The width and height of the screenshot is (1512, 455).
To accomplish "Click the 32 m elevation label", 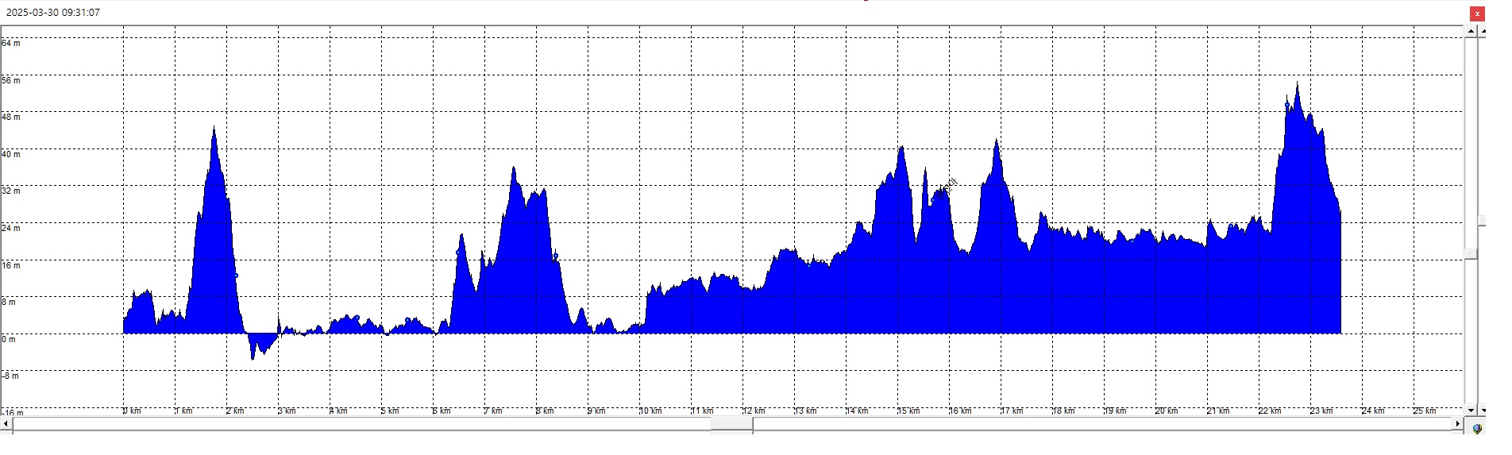I will [11, 191].
